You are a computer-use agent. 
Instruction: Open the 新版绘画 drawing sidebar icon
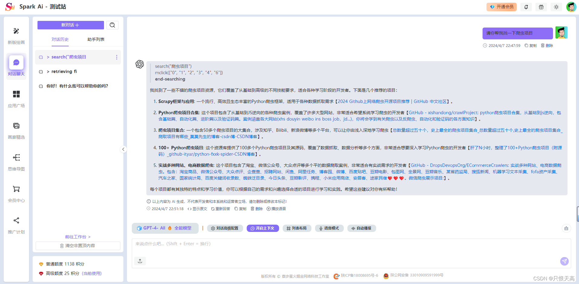pyautogui.click(x=16, y=31)
